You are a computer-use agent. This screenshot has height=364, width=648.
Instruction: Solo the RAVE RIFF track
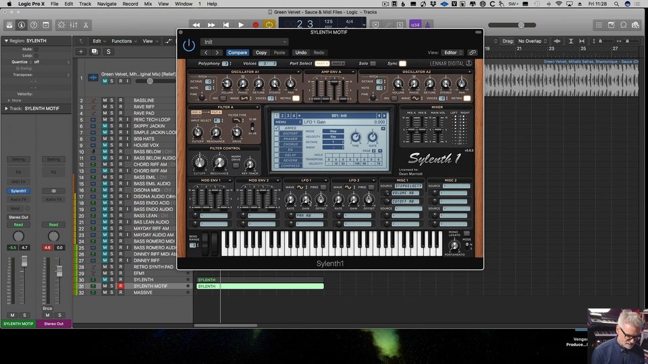pos(111,107)
